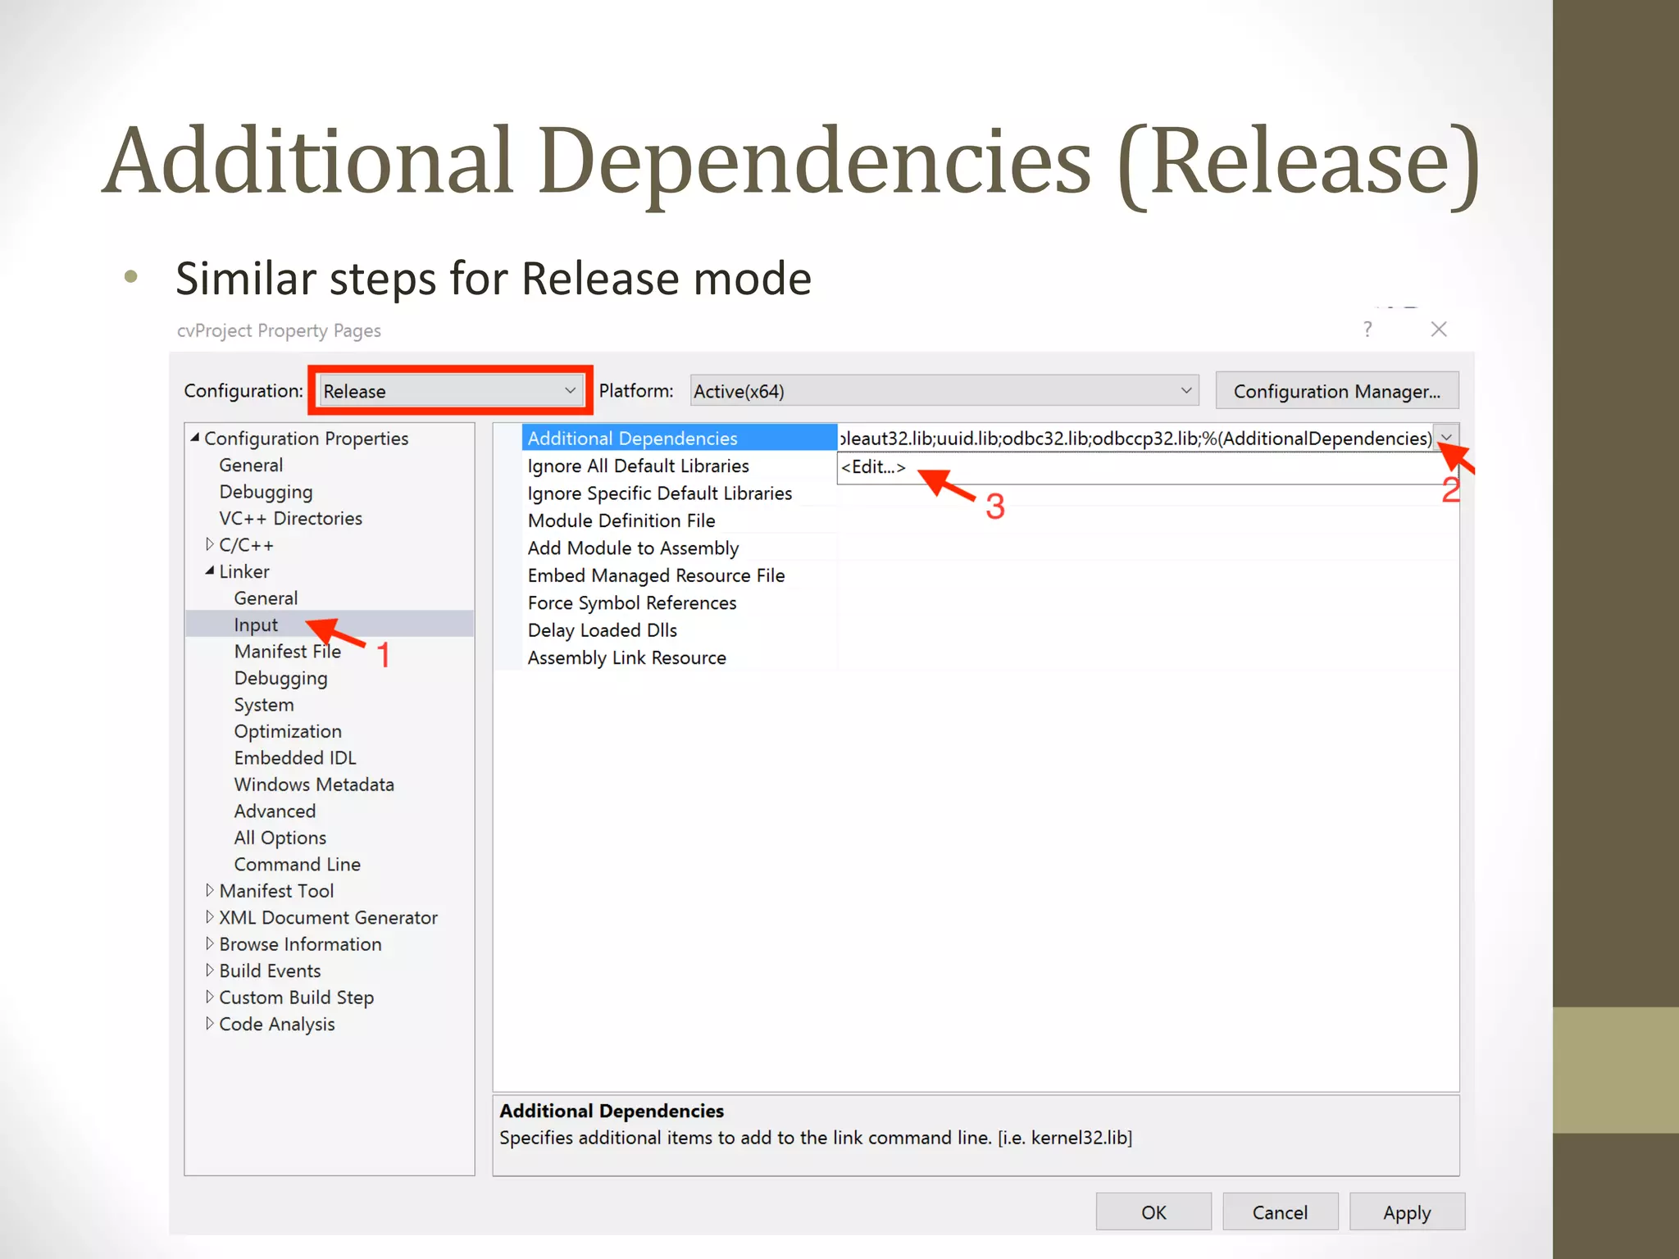Expand the Code Analysis node
Image resolution: width=1679 pixels, height=1259 pixels.
coord(210,1023)
